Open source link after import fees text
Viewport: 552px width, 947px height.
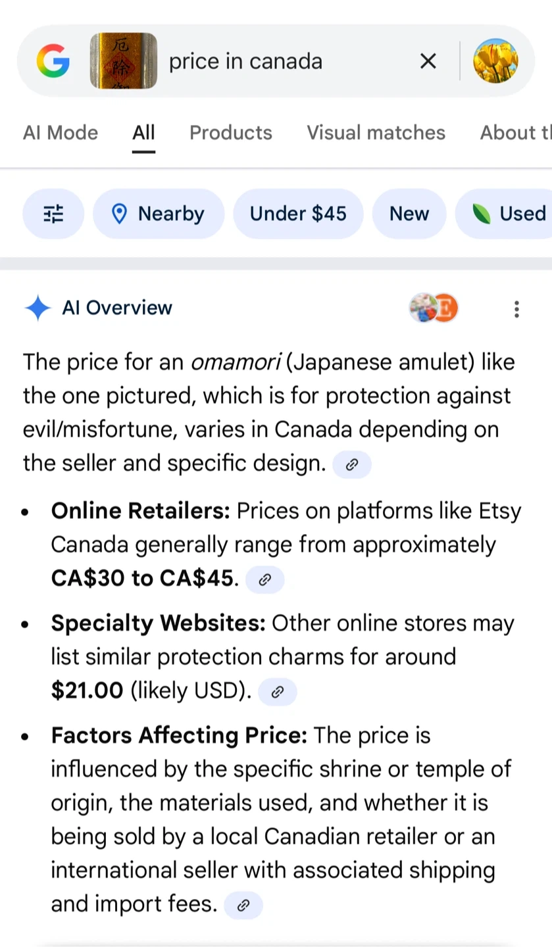(243, 906)
